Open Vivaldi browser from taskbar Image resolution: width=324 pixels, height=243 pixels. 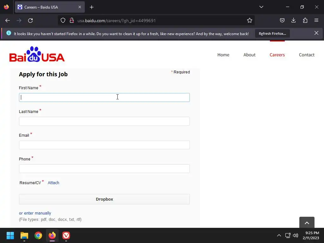[66, 235]
